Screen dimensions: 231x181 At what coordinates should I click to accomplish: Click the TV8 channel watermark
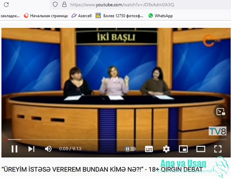click(x=217, y=131)
